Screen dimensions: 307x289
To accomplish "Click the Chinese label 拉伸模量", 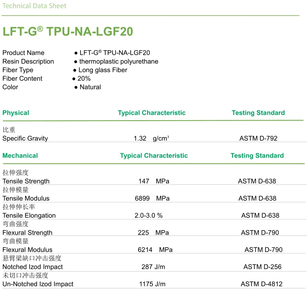I will coord(16,190).
